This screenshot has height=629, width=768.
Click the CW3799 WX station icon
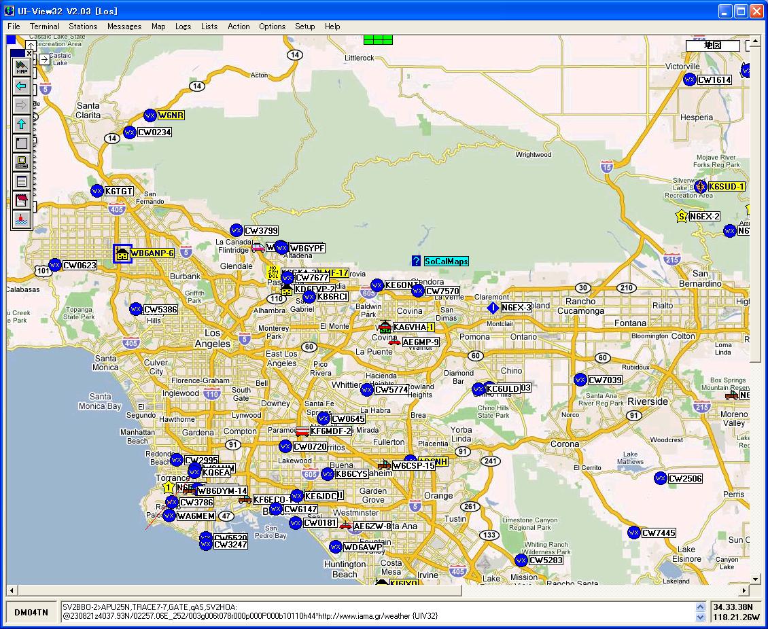coord(236,230)
